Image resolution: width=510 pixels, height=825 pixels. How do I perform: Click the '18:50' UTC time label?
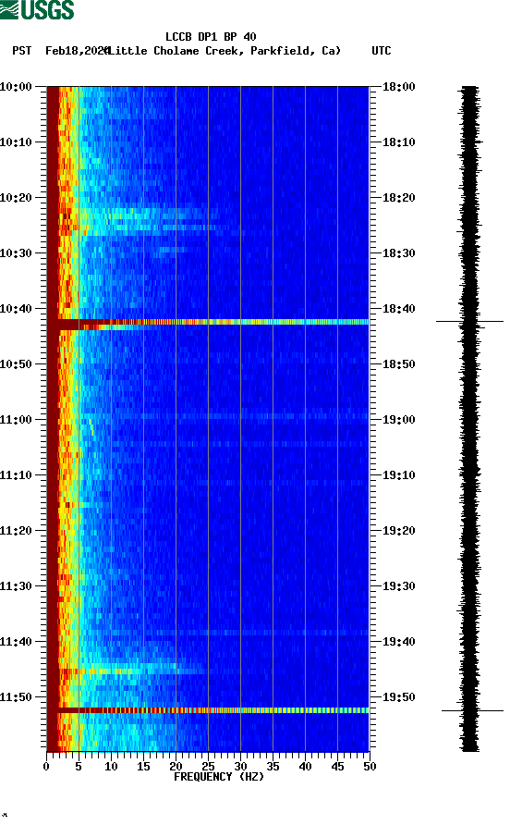coord(399,364)
